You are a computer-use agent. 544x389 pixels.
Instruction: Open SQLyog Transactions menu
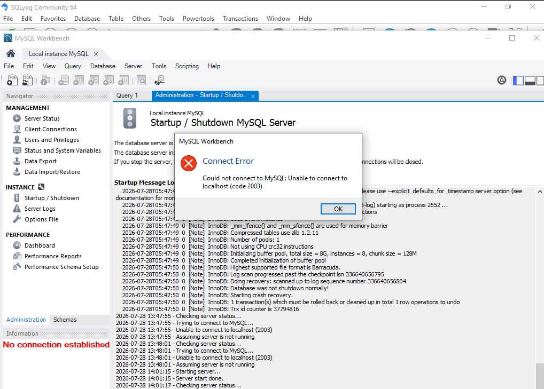tap(240, 19)
